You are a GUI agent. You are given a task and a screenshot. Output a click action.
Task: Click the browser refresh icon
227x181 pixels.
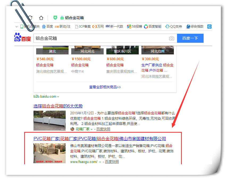coord(30,18)
